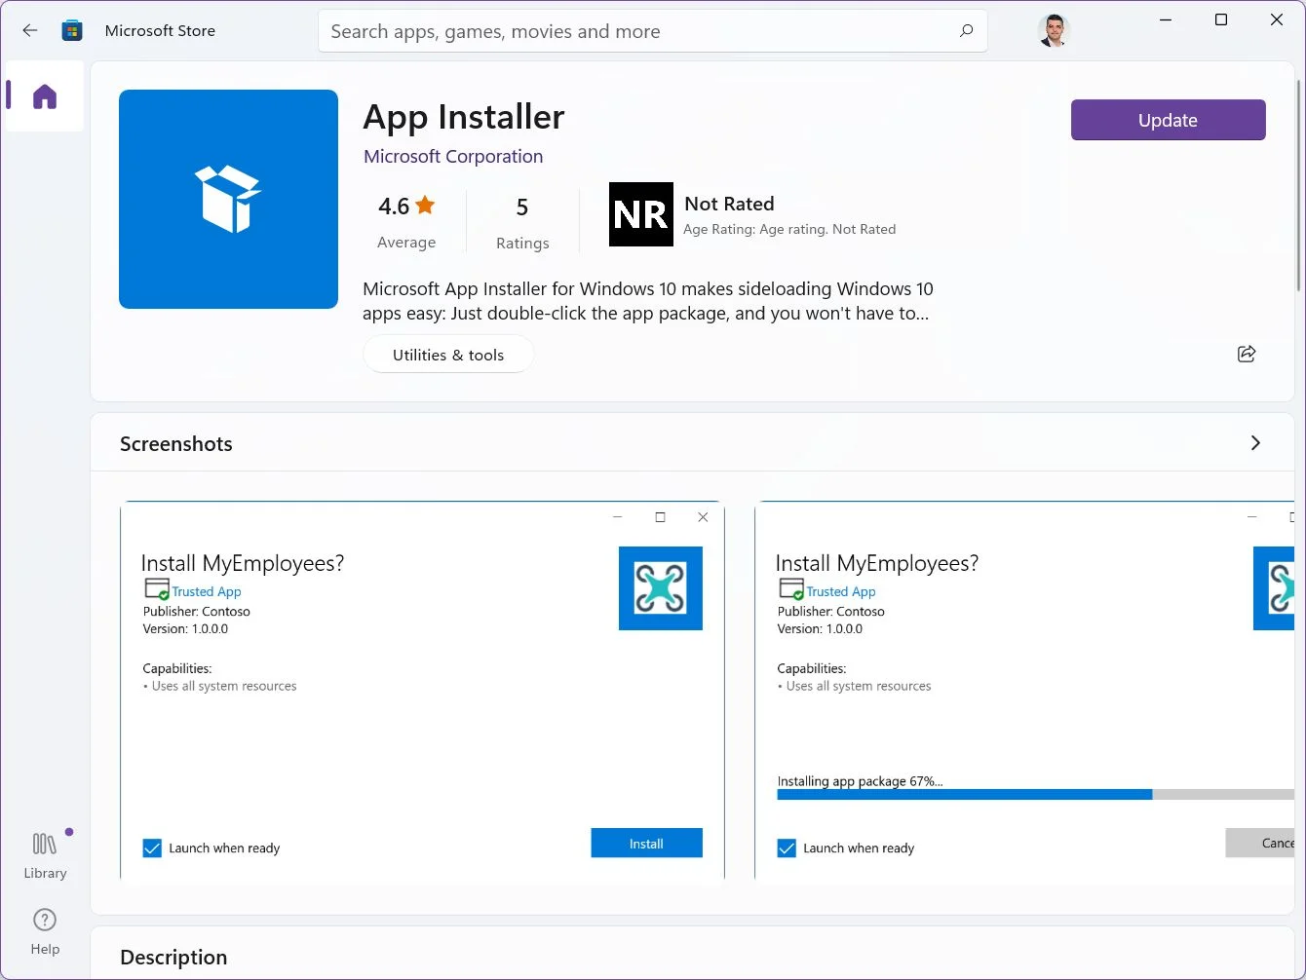
Task: Click the app description summary text
Action: point(648,301)
